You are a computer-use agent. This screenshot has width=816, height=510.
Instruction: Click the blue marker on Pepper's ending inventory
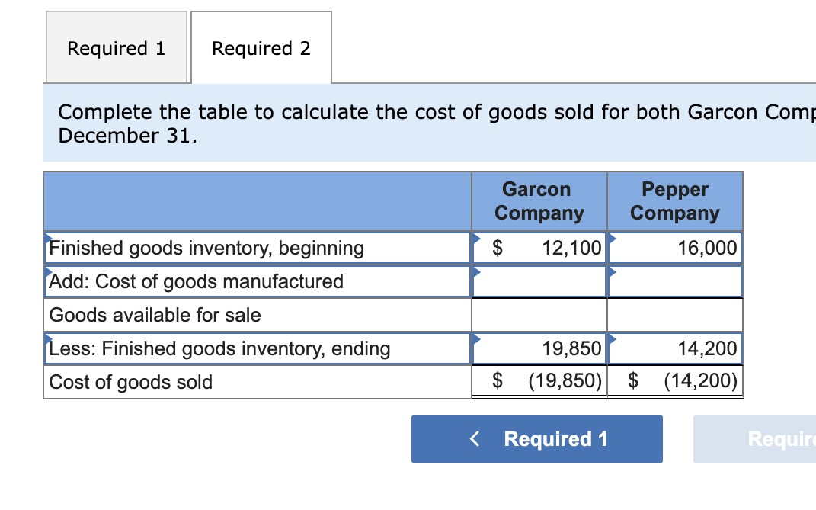tap(612, 339)
